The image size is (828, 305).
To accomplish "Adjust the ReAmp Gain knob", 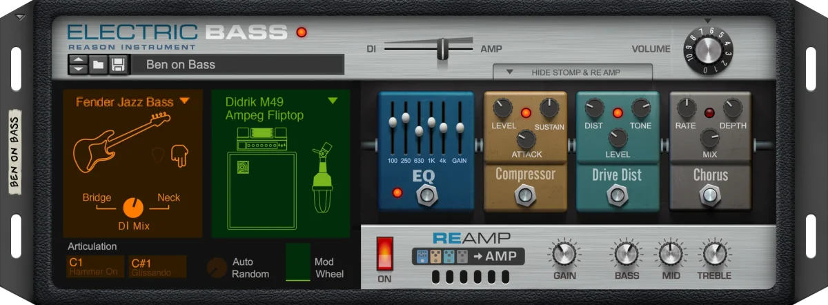I will 564,253.
